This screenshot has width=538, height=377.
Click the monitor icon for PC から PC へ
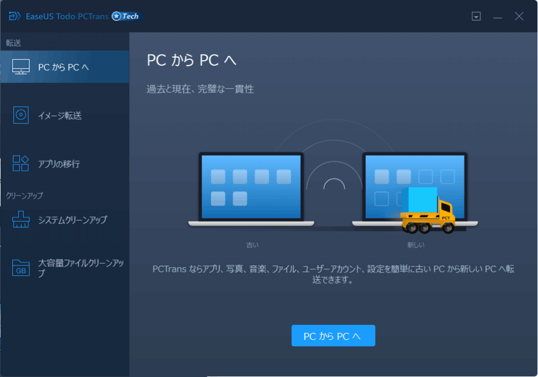click(20, 67)
